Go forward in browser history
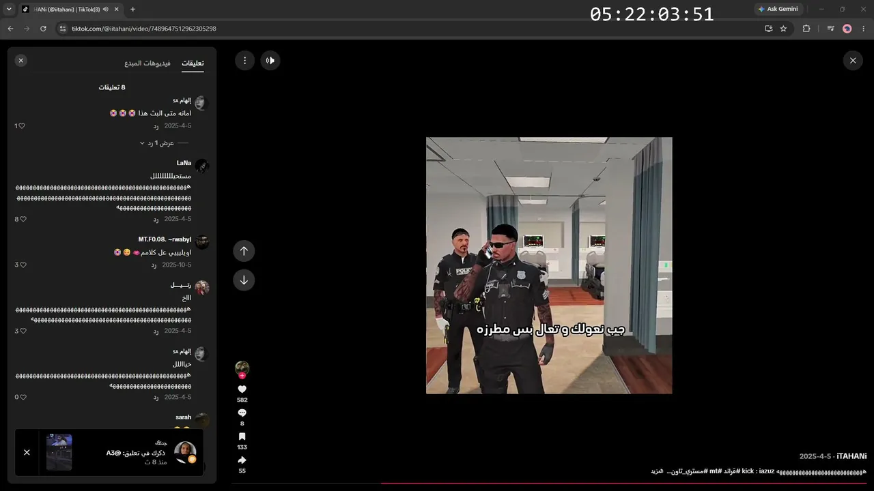 point(27,29)
